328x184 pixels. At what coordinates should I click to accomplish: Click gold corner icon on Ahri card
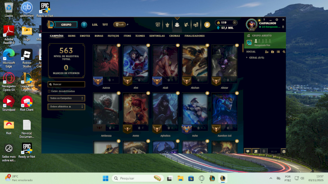(148, 45)
